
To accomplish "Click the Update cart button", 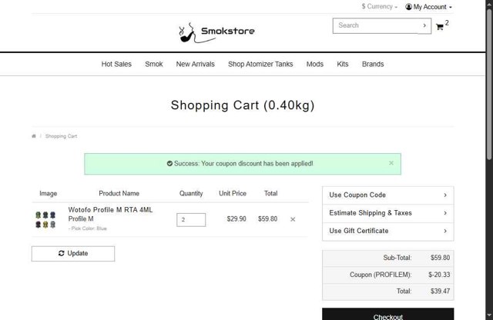I will (73, 253).
